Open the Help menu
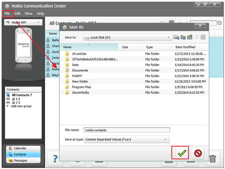 [x=40, y=13]
